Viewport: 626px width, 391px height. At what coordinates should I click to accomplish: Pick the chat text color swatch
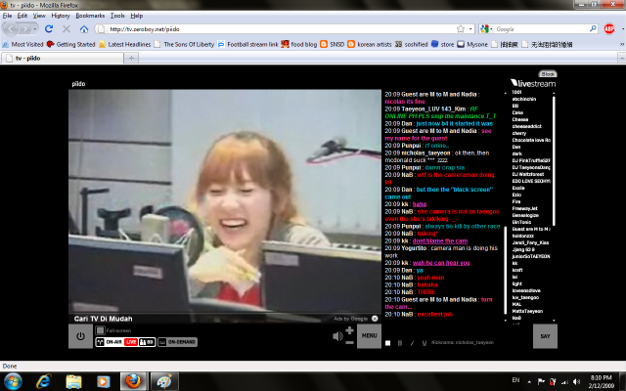pyautogui.click(x=388, y=343)
